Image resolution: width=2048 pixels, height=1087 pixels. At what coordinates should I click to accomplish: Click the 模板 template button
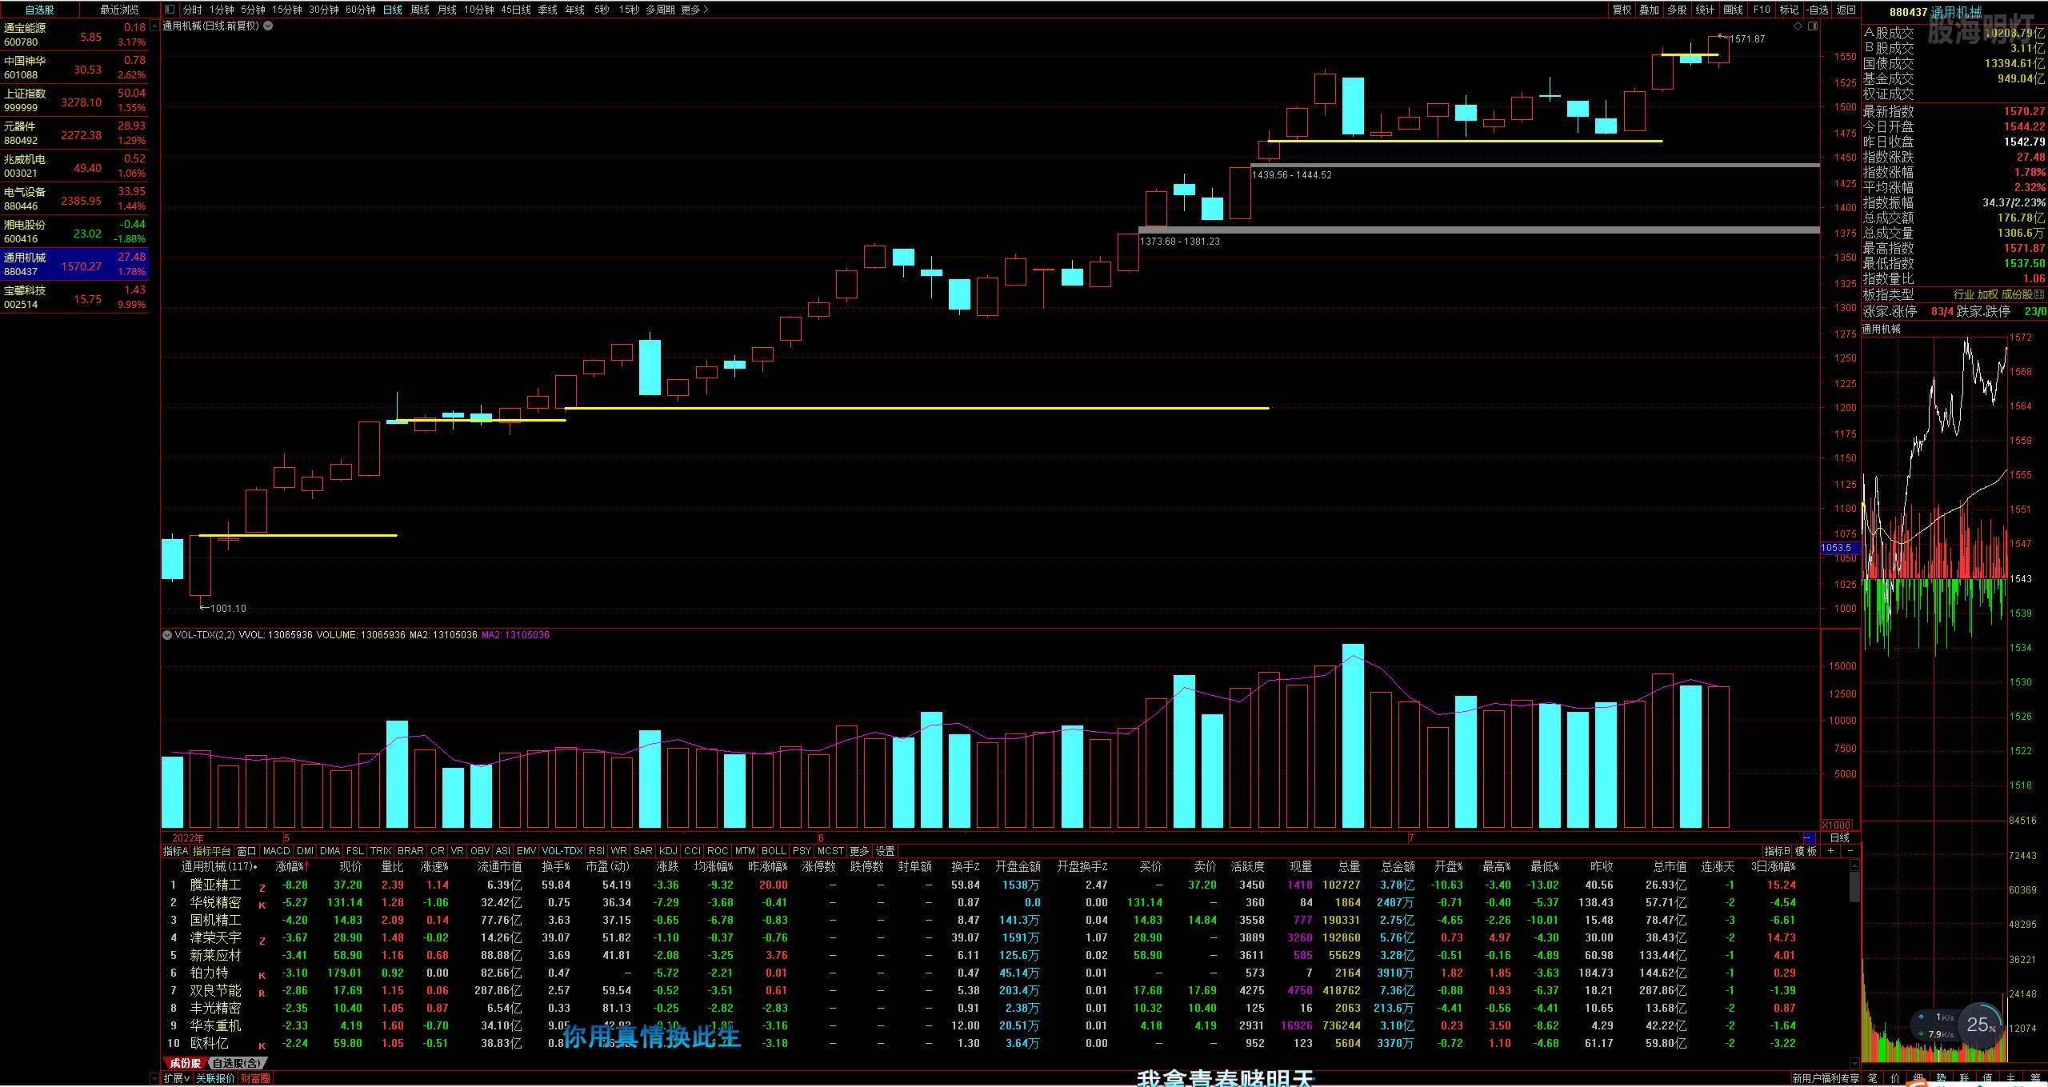(x=1806, y=851)
